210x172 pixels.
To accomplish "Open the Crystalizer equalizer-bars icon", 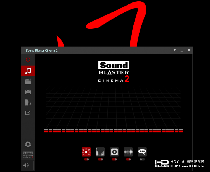I will pyautogui.click(x=100, y=152).
